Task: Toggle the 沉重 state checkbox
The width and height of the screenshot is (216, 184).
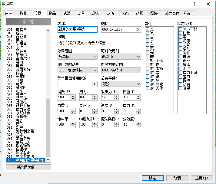Action: 180,88
